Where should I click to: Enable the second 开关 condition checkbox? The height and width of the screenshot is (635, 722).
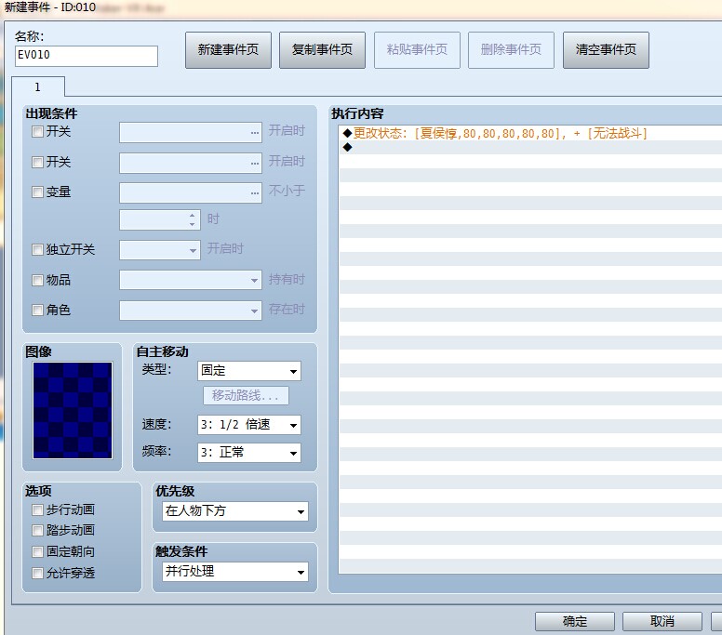(x=37, y=162)
